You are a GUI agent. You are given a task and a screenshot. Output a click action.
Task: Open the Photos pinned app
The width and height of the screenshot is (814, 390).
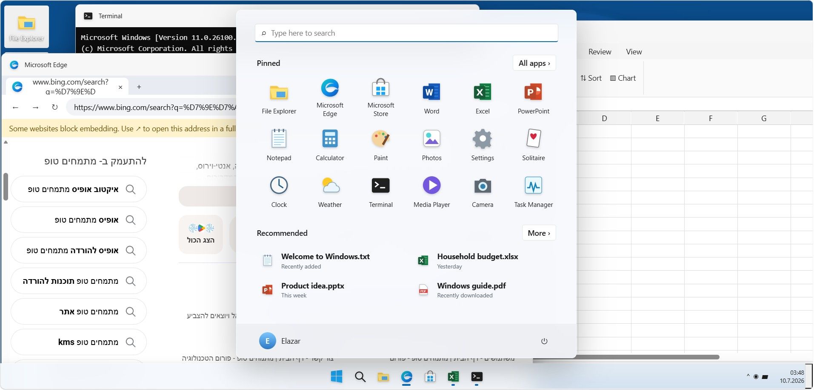click(x=431, y=144)
